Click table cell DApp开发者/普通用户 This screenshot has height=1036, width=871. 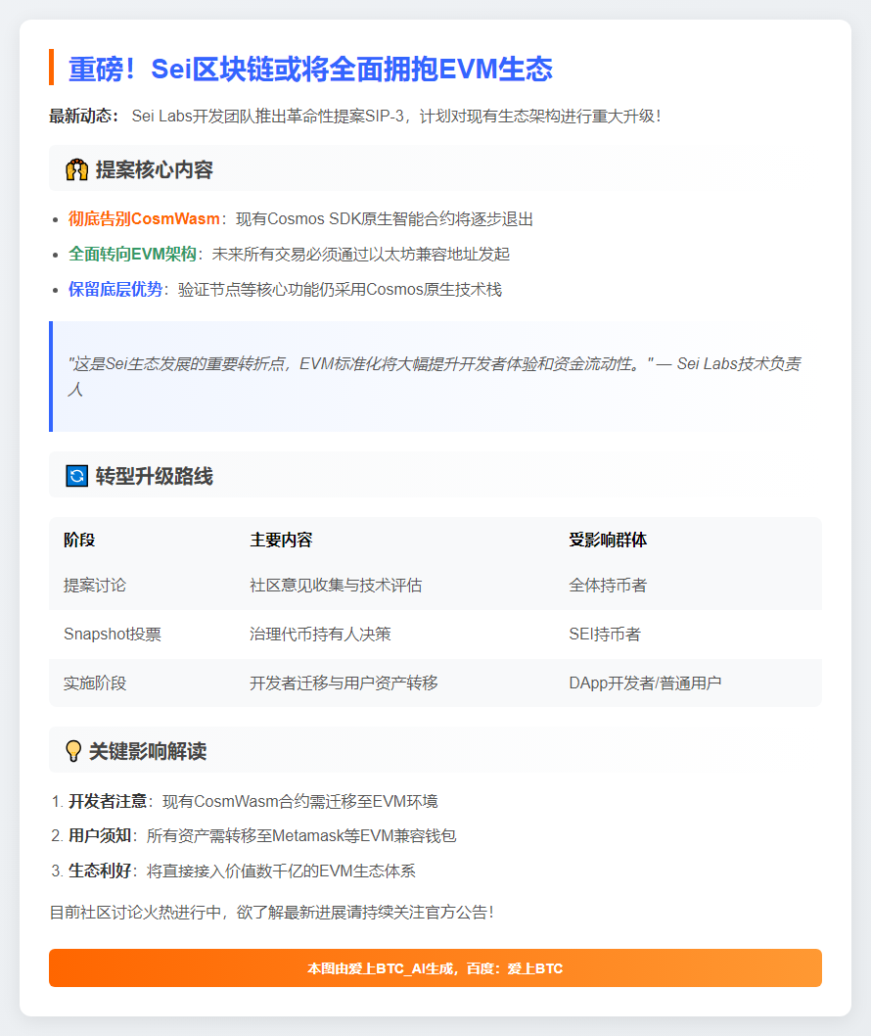point(645,683)
